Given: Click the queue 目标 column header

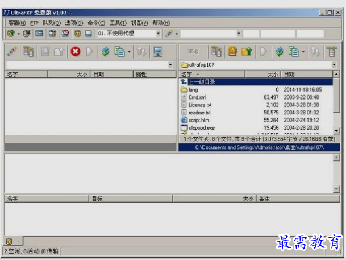Looking at the screenshot, I should pyautogui.click(x=131, y=199).
